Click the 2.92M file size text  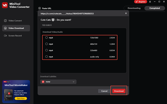[112, 38]
